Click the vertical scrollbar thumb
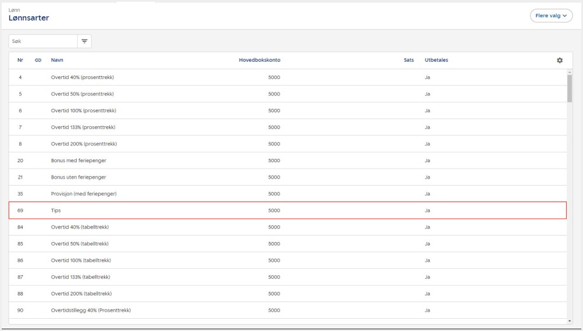 pyautogui.click(x=569, y=88)
